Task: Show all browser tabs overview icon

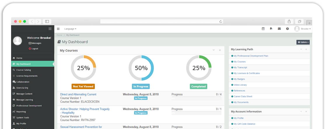Action: pos(299,21)
